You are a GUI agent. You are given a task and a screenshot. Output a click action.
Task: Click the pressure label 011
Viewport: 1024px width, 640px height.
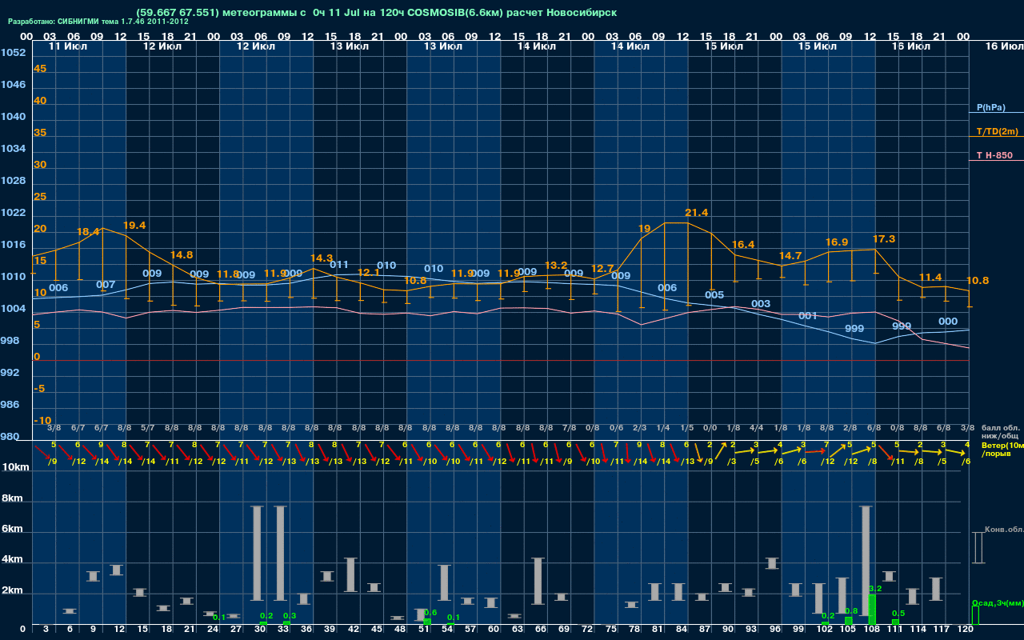coord(339,265)
